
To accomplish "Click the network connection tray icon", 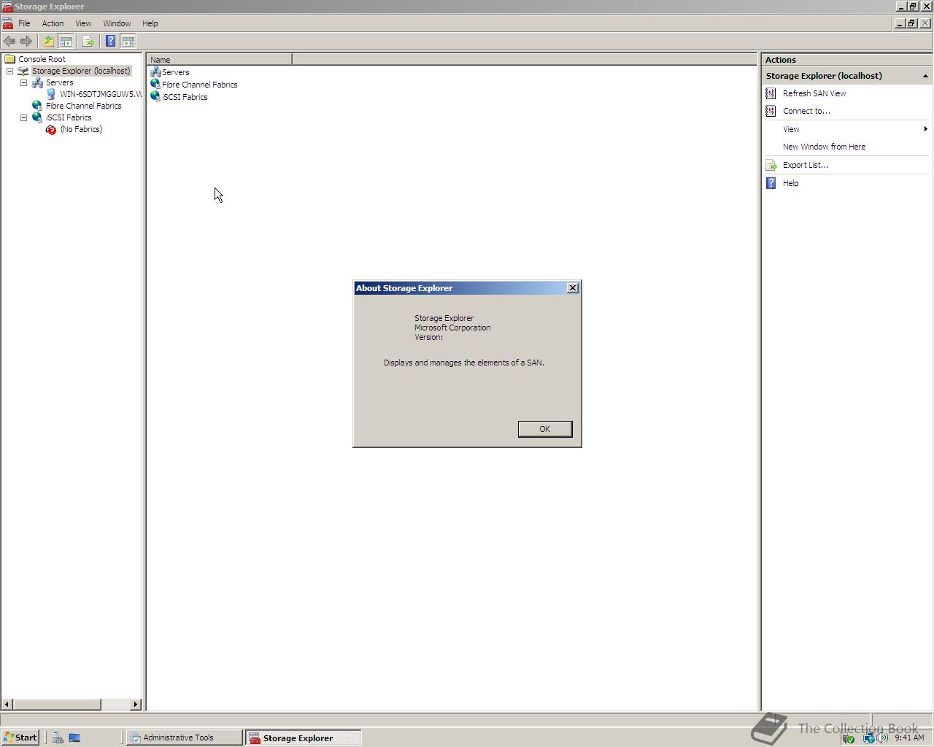I will pos(868,738).
